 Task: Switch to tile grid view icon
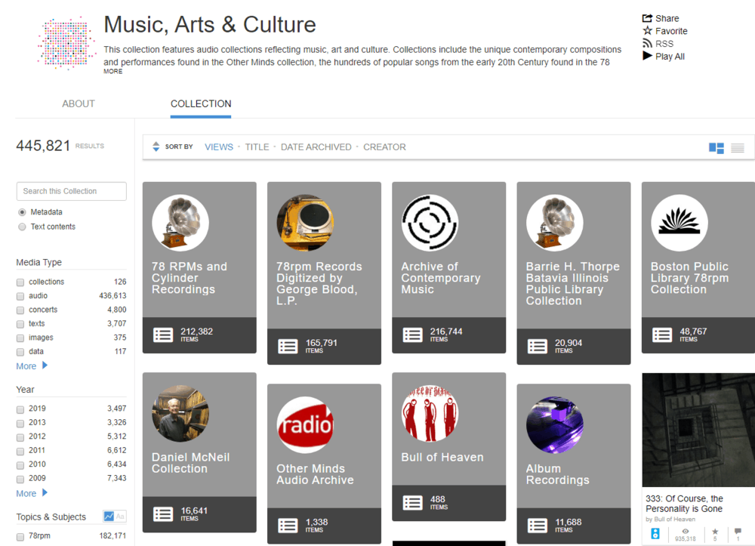(716, 148)
